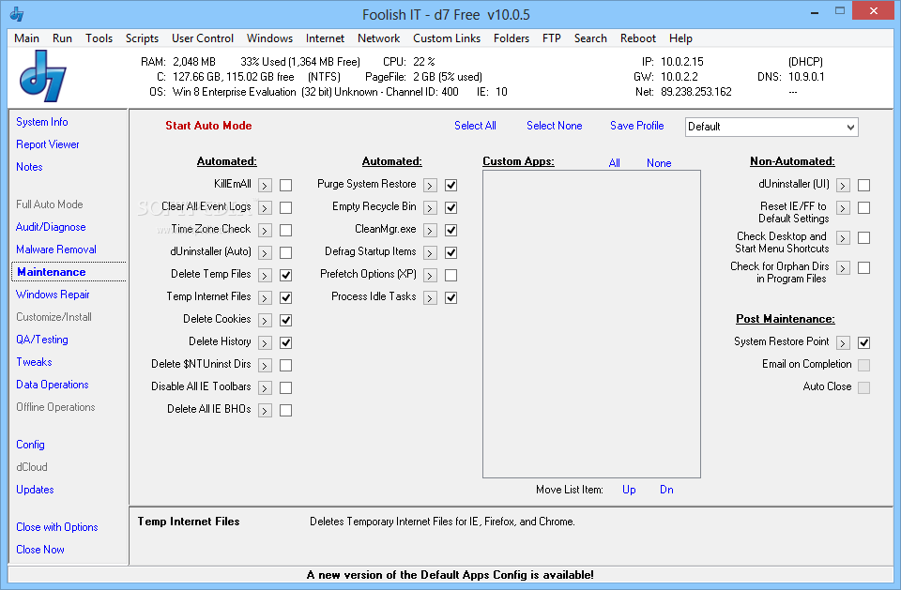
Task: Click Close with Options
Action: 57,527
